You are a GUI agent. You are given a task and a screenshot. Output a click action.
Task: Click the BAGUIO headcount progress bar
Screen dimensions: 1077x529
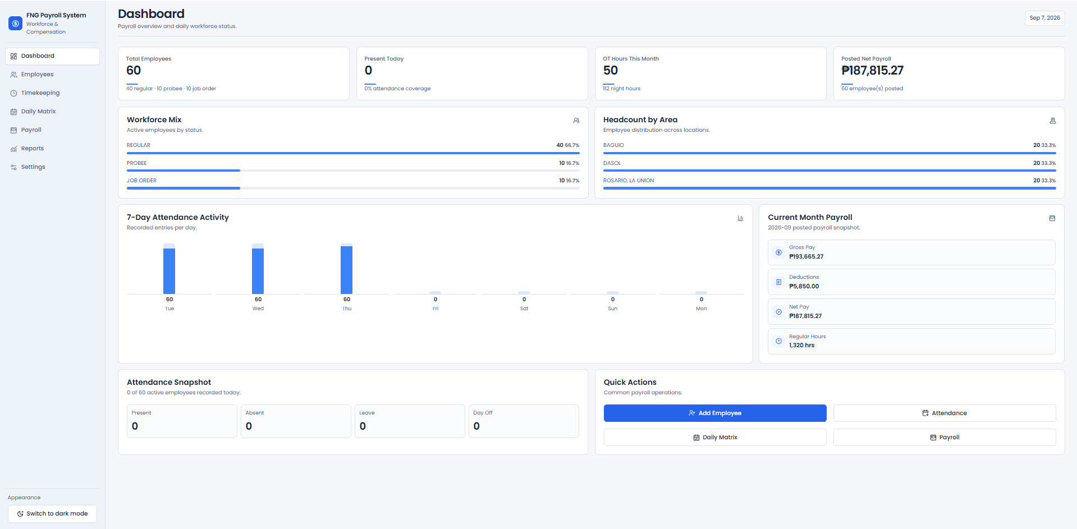(829, 153)
